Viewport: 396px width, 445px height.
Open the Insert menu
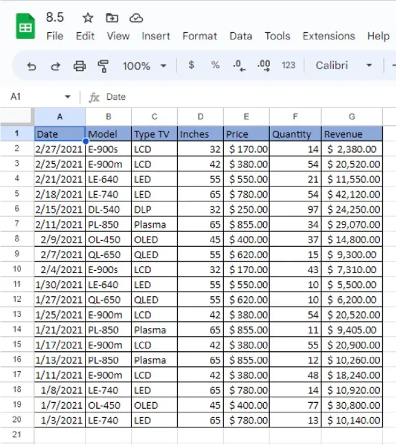156,36
